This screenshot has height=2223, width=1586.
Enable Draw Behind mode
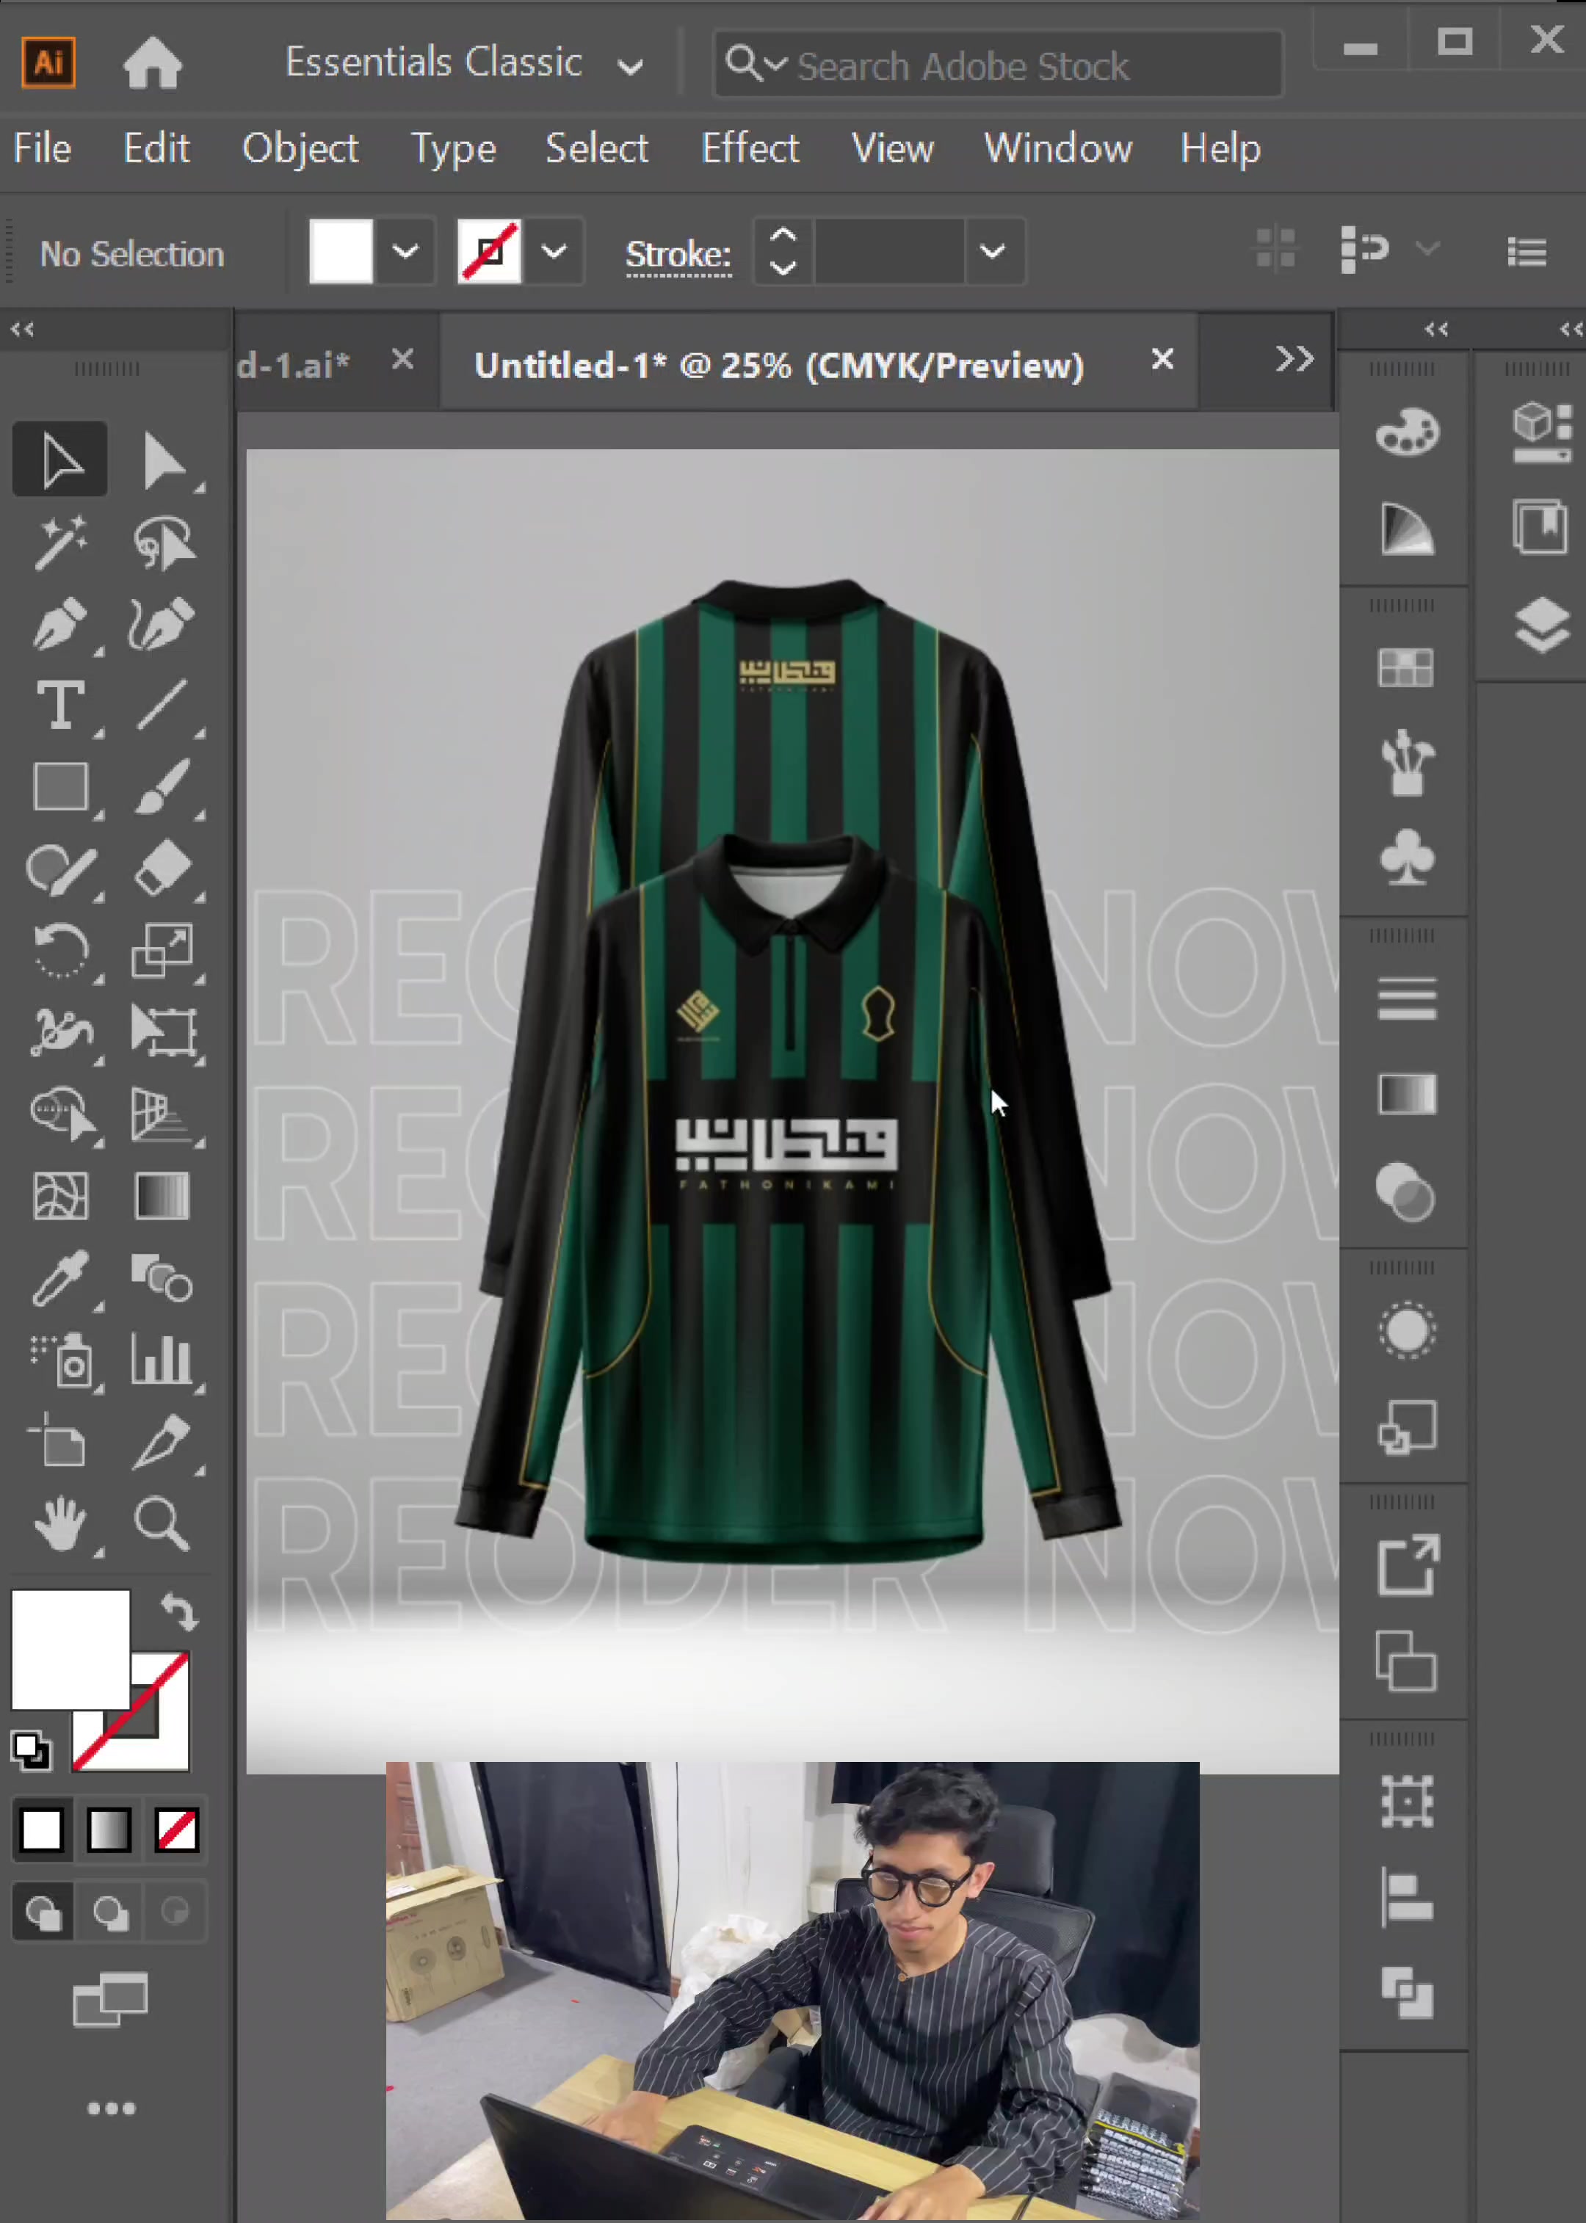[x=109, y=1912]
